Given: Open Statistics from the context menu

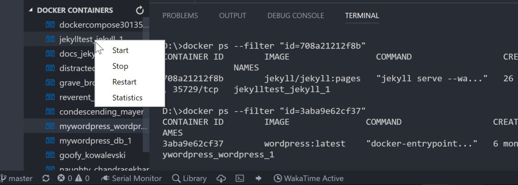Looking at the screenshot, I should click(x=127, y=98).
